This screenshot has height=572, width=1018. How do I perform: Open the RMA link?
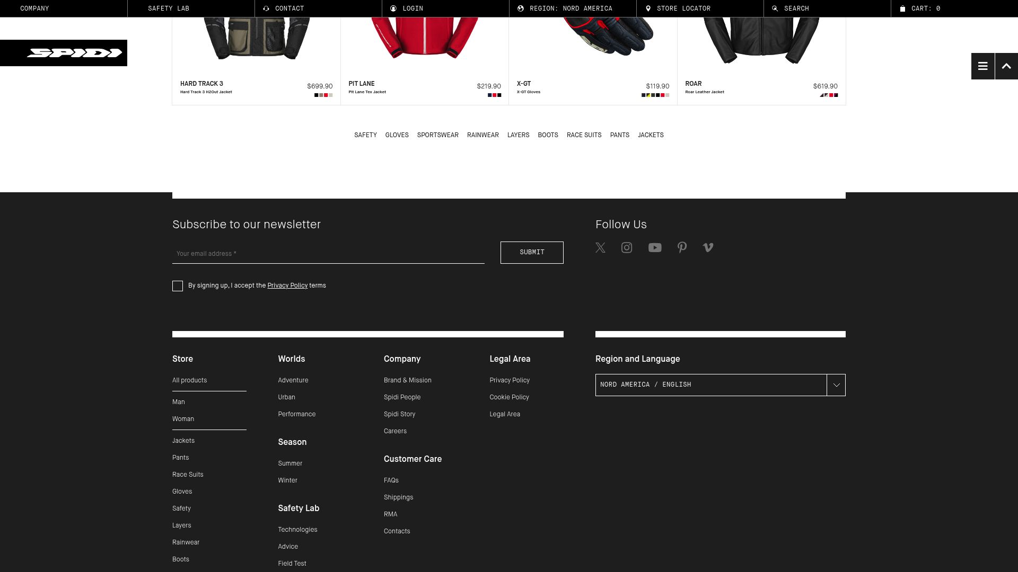pos(390,514)
